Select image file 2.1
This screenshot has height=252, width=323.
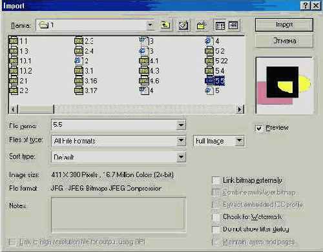tap(18, 81)
